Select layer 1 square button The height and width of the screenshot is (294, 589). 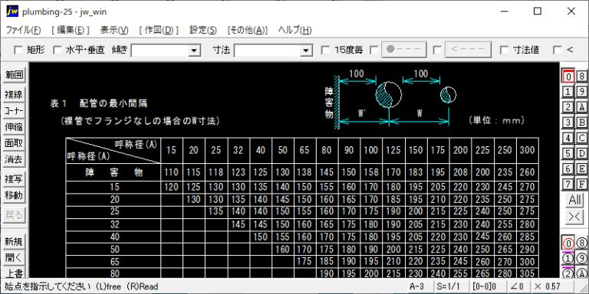coord(568,92)
